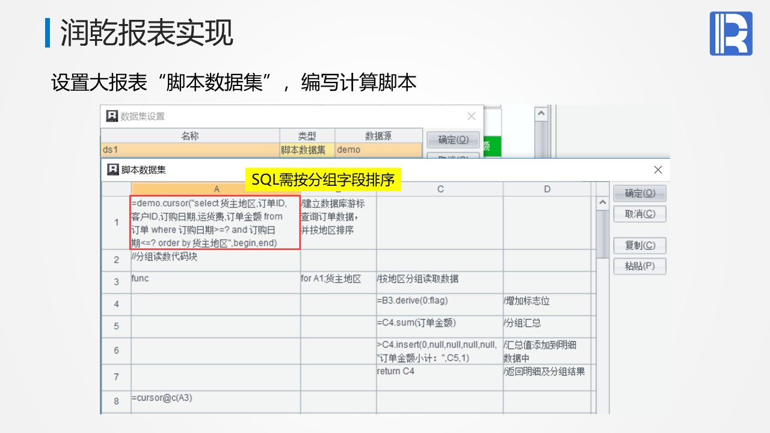Select the cell for A1;货主地区

(339, 283)
